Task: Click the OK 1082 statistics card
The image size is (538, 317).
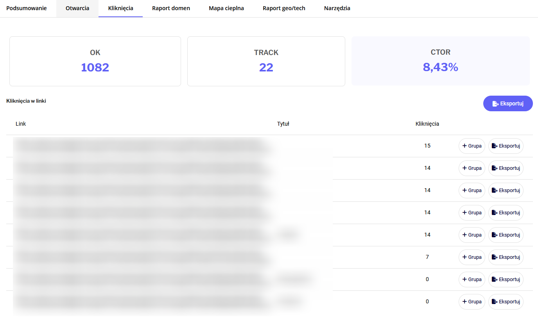Action: [95, 61]
